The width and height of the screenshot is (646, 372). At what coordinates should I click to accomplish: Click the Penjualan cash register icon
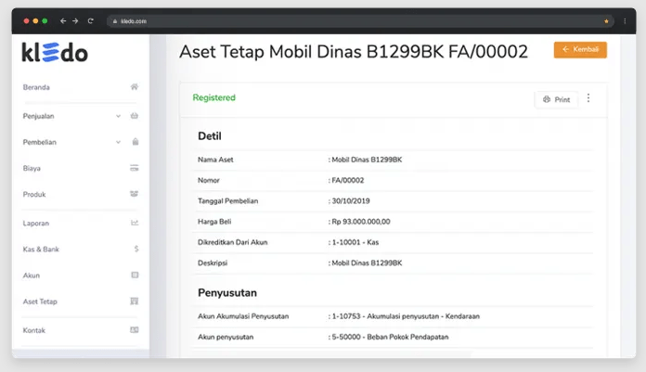pyautogui.click(x=135, y=116)
